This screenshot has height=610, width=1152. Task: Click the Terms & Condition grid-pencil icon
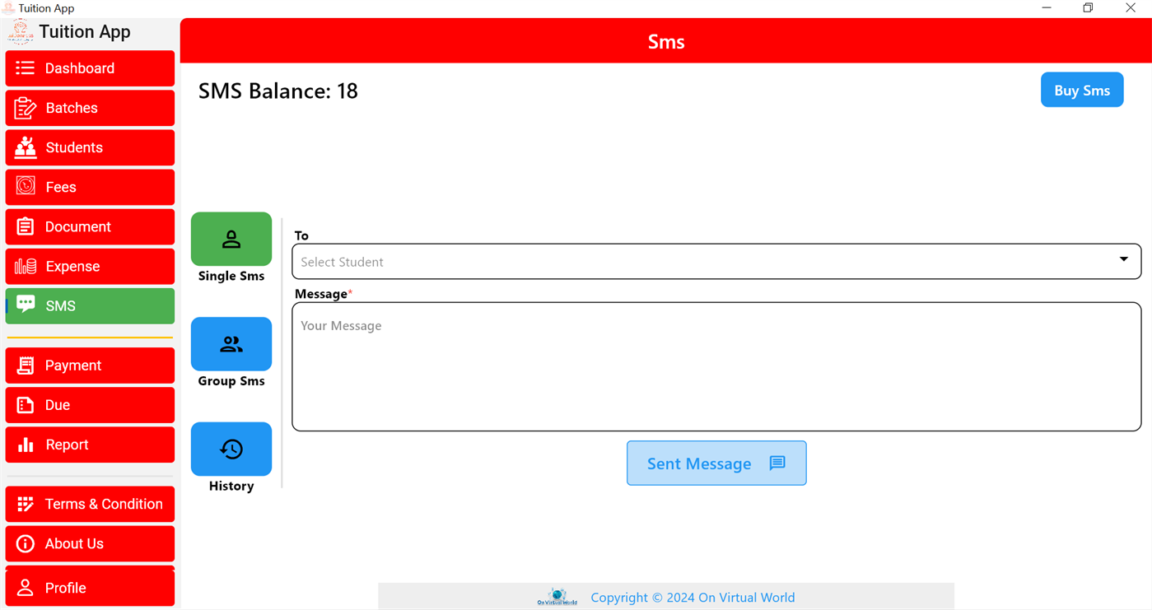point(26,504)
